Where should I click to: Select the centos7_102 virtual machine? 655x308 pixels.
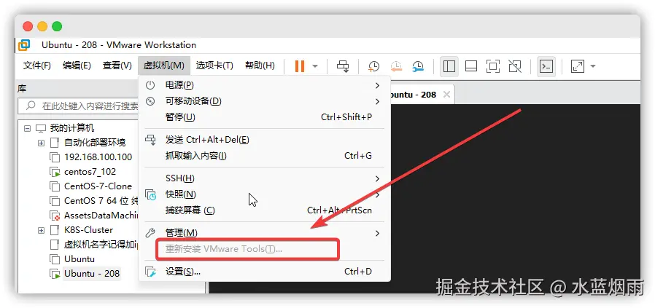click(90, 172)
